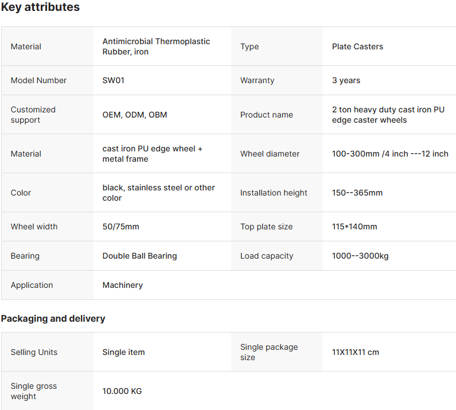Click the 2 ton heavy duty product name
The width and height of the screenshot is (456, 410).
coord(388,115)
